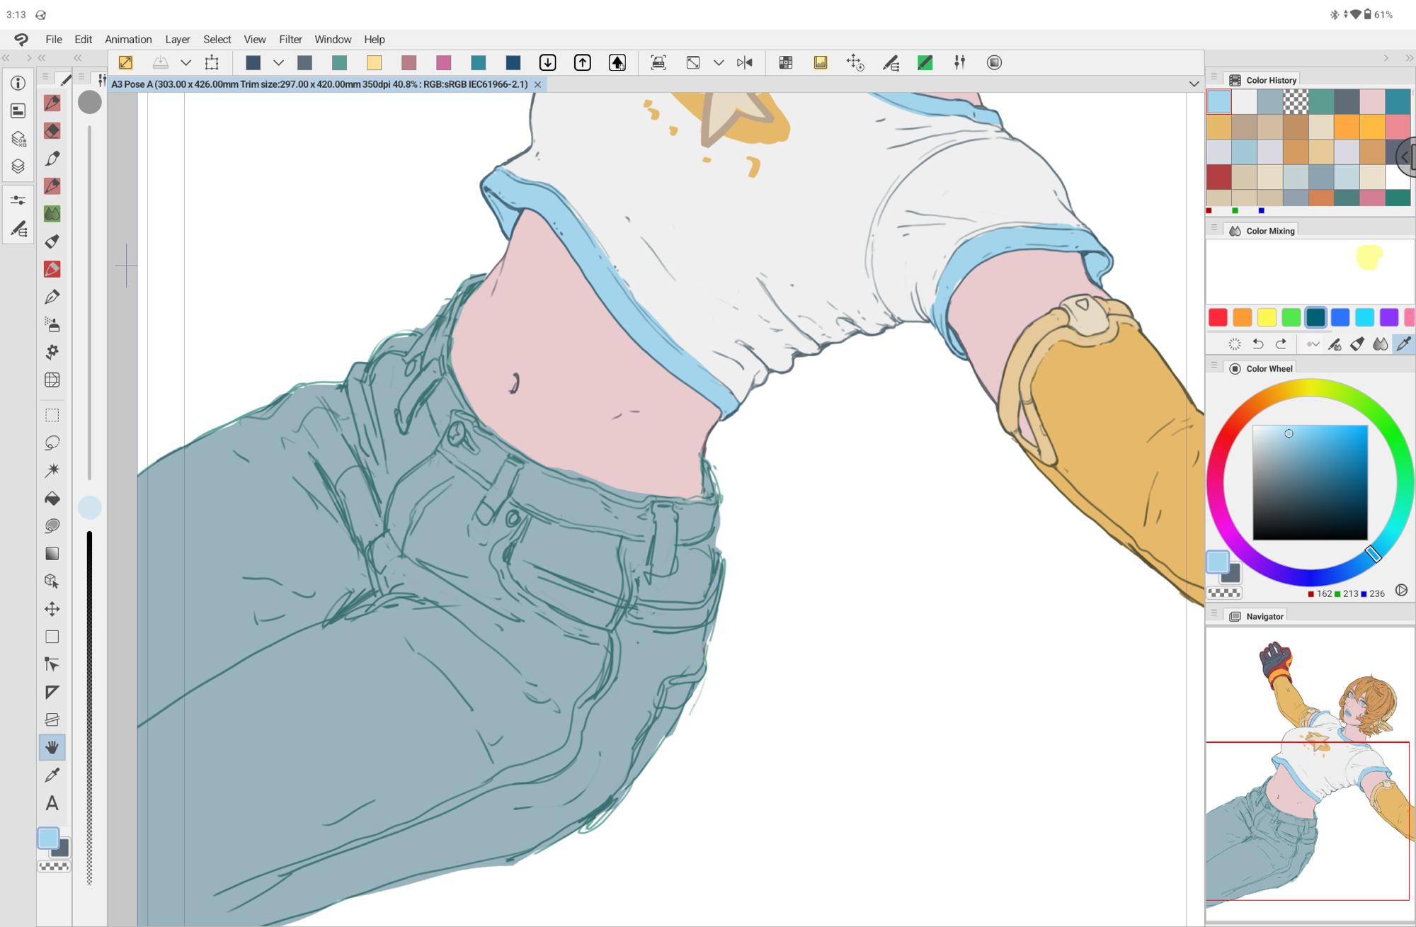Image resolution: width=1416 pixels, height=927 pixels.
Task: Choose the Gradient tool
Action: click(52, 554)
